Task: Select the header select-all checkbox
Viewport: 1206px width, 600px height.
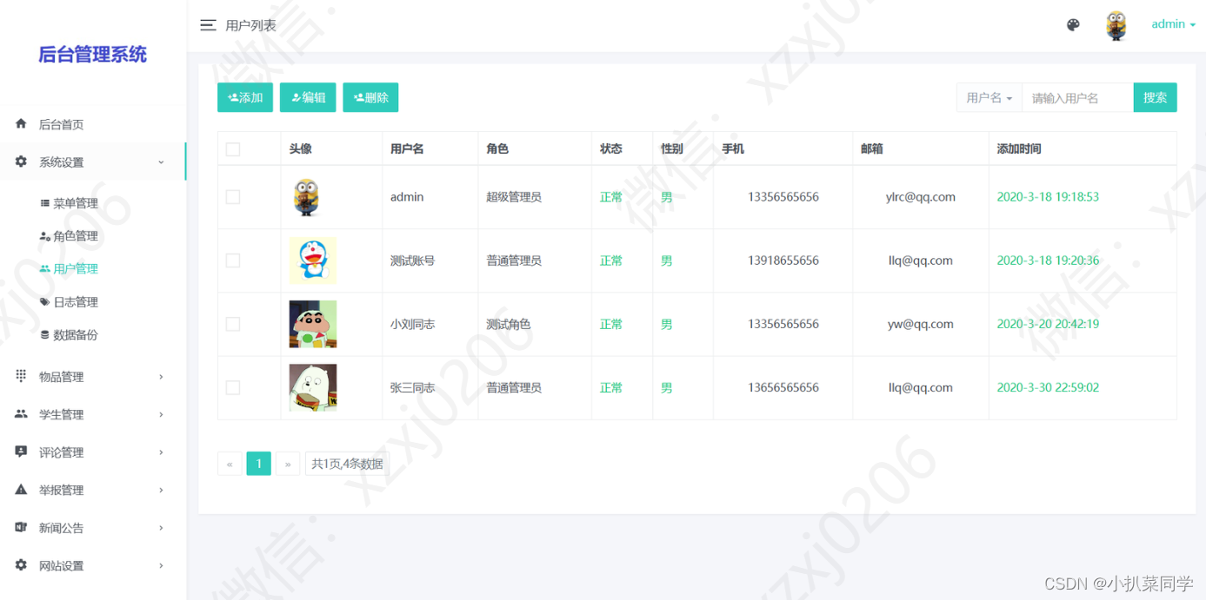Action: (233, 149)
